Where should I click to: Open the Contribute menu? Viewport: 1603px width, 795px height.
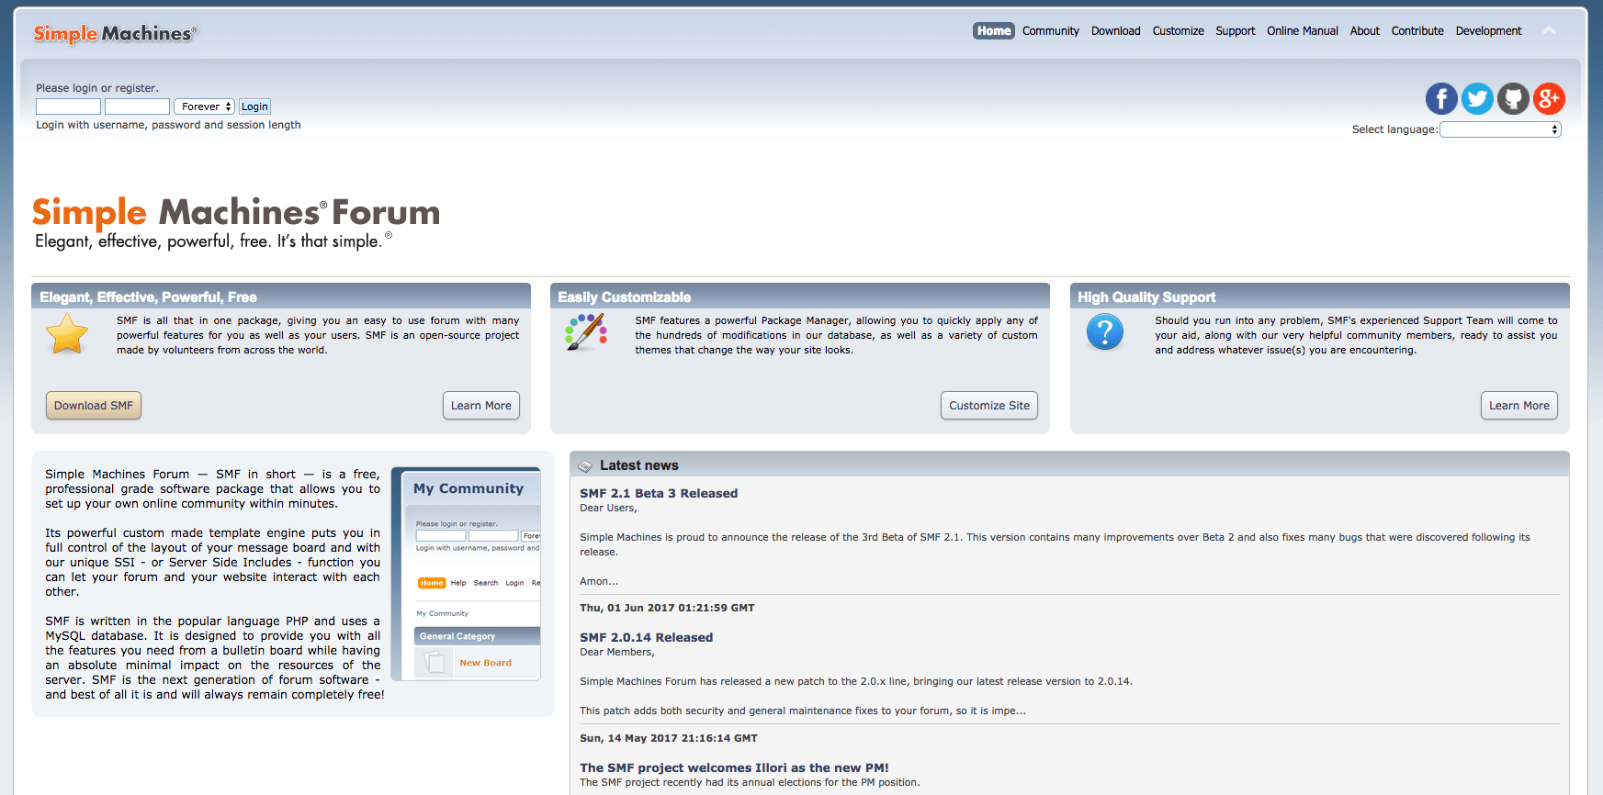point(1417,31)
